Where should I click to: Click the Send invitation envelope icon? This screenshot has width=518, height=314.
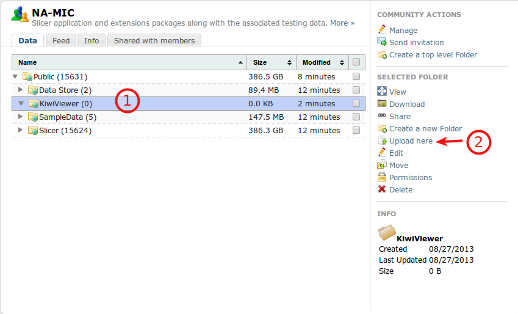coord(382,42)
